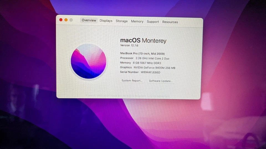The width and height of the screenshot is (266, 149).
Task: Click the Serial Number label
Action: click(x=129, y=72)
